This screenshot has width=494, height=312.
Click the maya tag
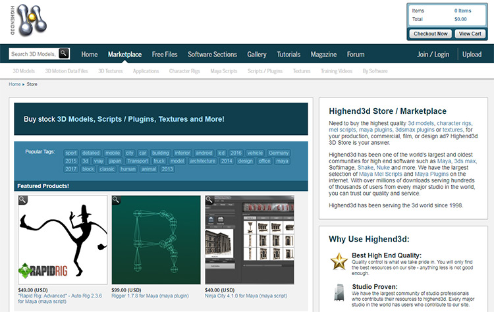282,161
